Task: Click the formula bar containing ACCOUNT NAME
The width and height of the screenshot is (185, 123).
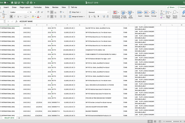Action: [x=102, y=21]
